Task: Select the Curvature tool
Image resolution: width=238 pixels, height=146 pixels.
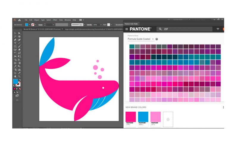Action: click(19, 40)
